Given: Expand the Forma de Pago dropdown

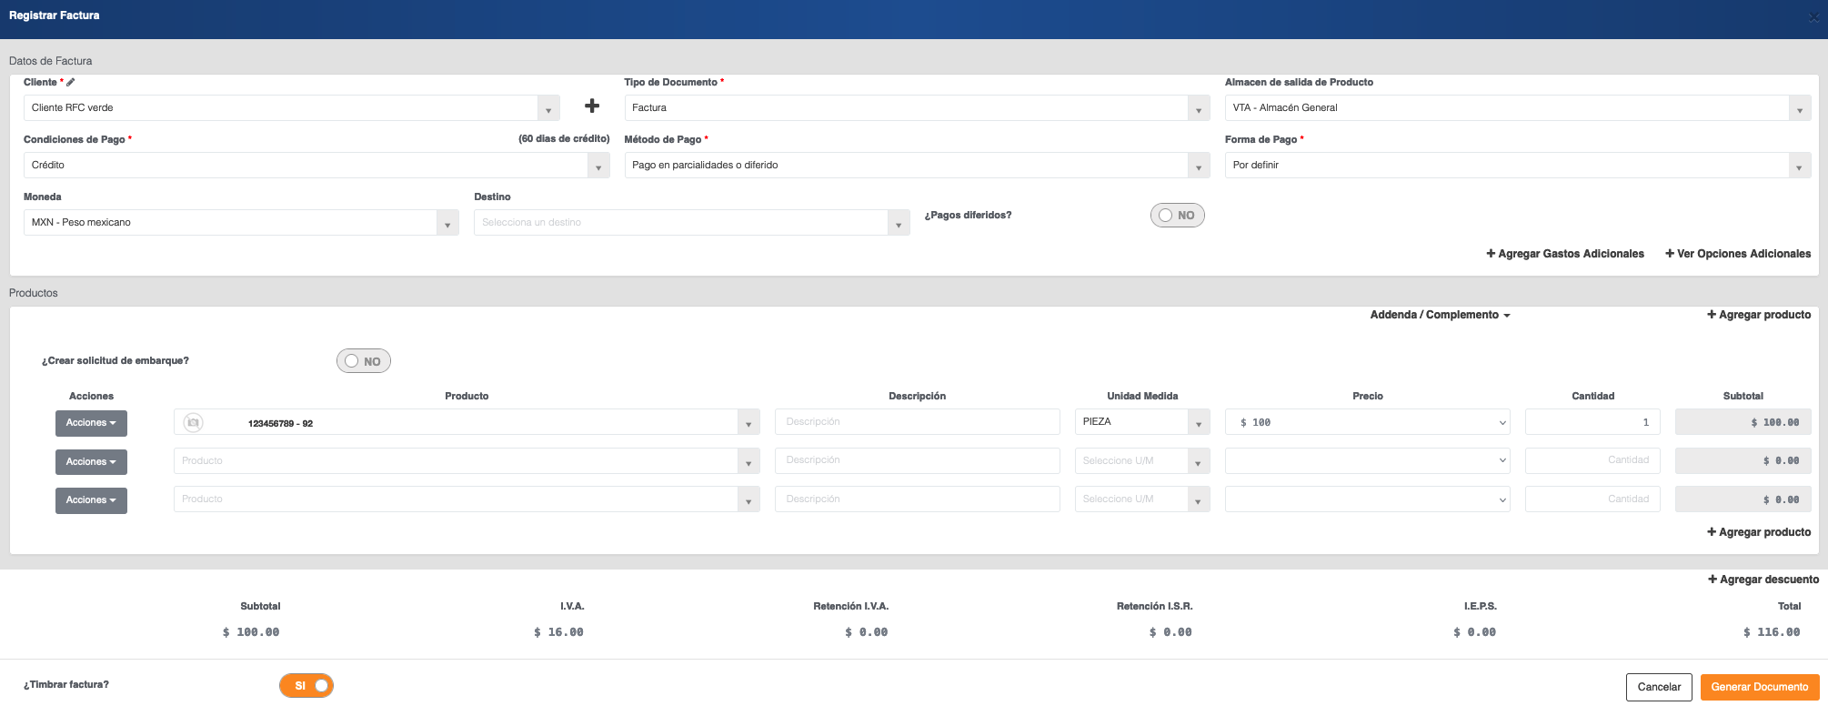Looking at the screenshot, I should 1517,166.
